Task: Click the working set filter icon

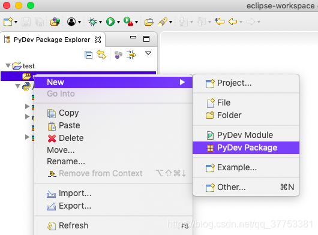Action: [118, 55]
